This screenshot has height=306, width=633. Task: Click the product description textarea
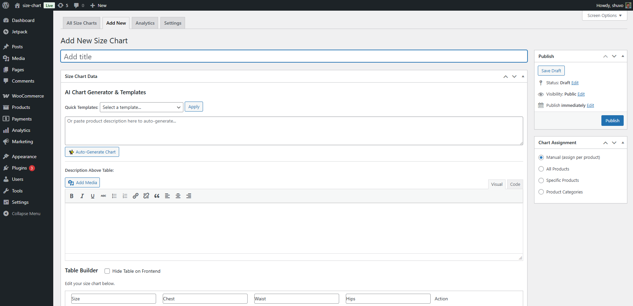[x=294, y=131]
